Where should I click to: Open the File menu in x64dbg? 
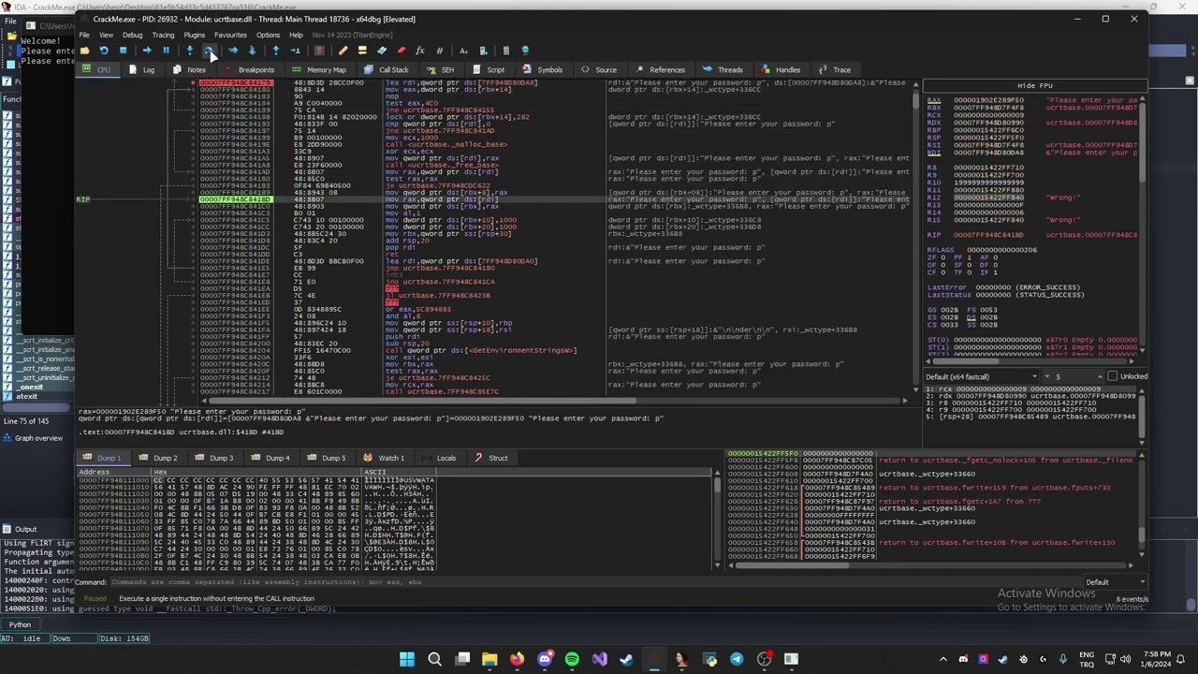click(x=84, y=35)
